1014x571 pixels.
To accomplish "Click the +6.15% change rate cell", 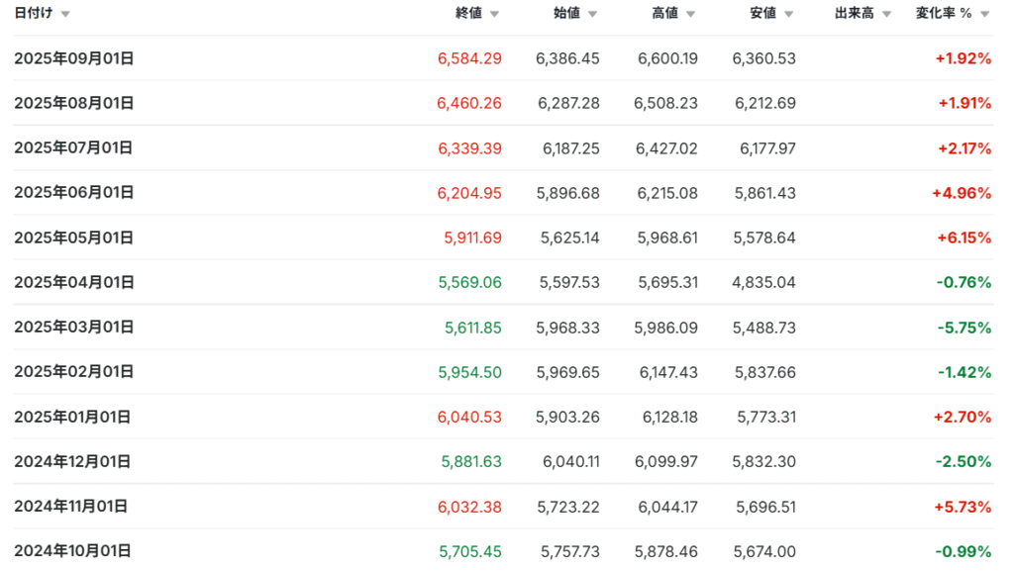I will click(x=963, y=238).
